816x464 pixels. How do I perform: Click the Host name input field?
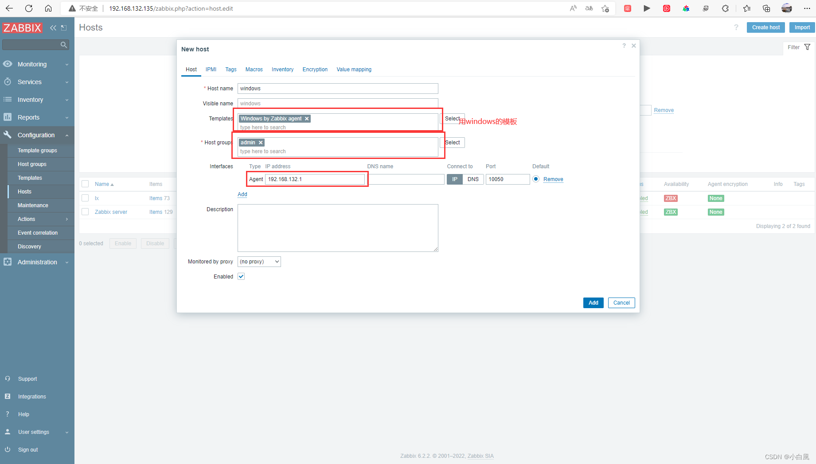pyautogui.click(x=338, y=89)
